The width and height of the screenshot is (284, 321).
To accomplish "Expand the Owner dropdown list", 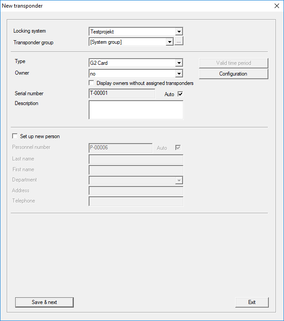I will [x=179, y=73].
